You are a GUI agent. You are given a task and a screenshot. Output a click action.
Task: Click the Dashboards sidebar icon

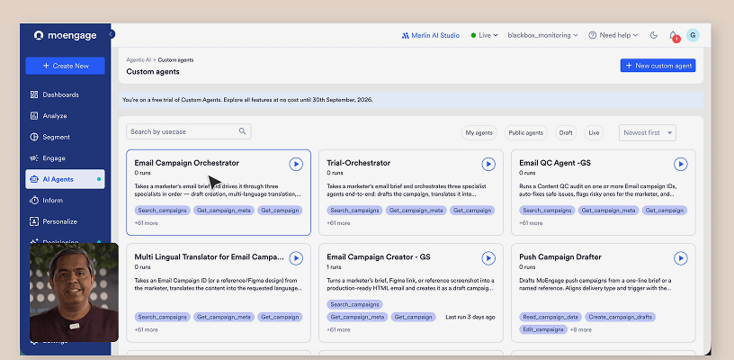click(33, 94)
